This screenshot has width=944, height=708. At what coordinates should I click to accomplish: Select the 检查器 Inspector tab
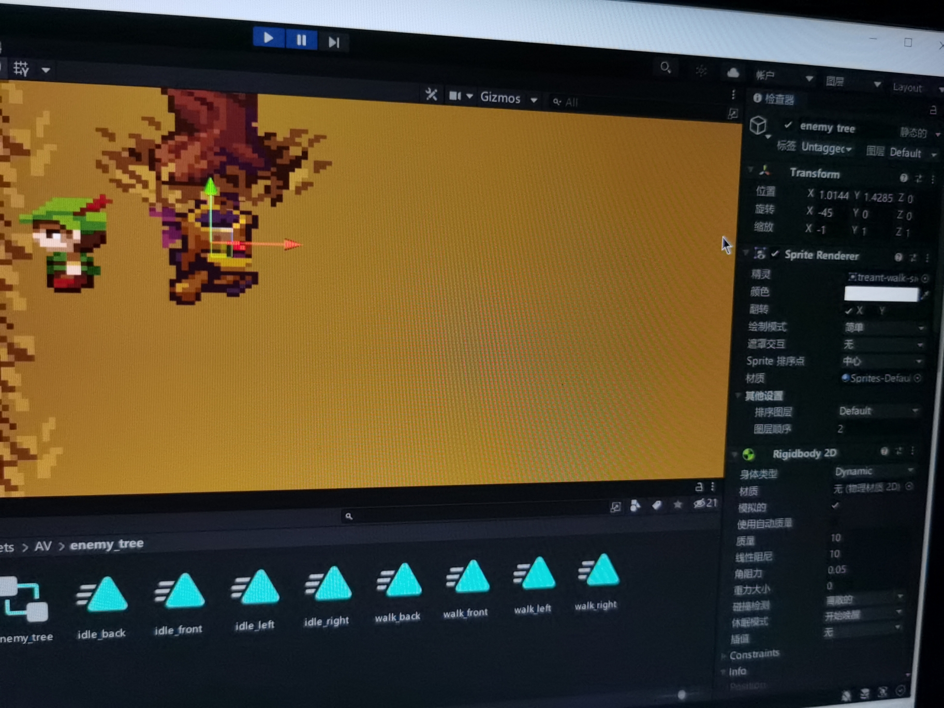tap(774, 99)
